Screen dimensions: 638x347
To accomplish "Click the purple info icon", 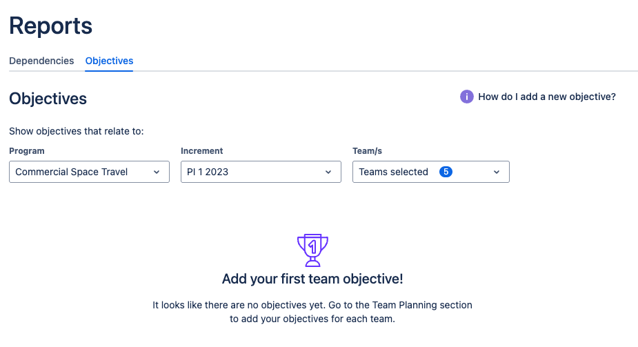I will click(x=467, y=97).
